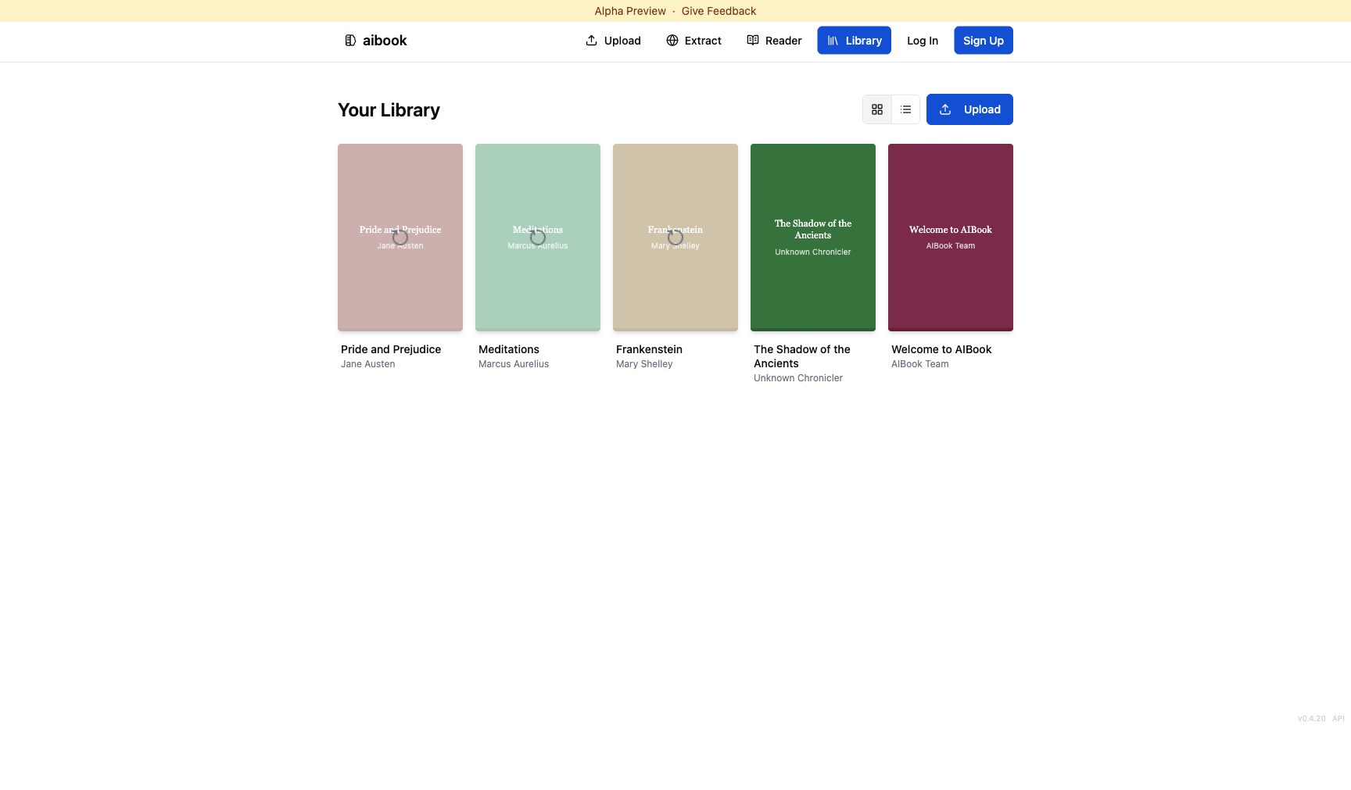Click the aibook logo icon

pyautogui.click(x=350, y=41)
